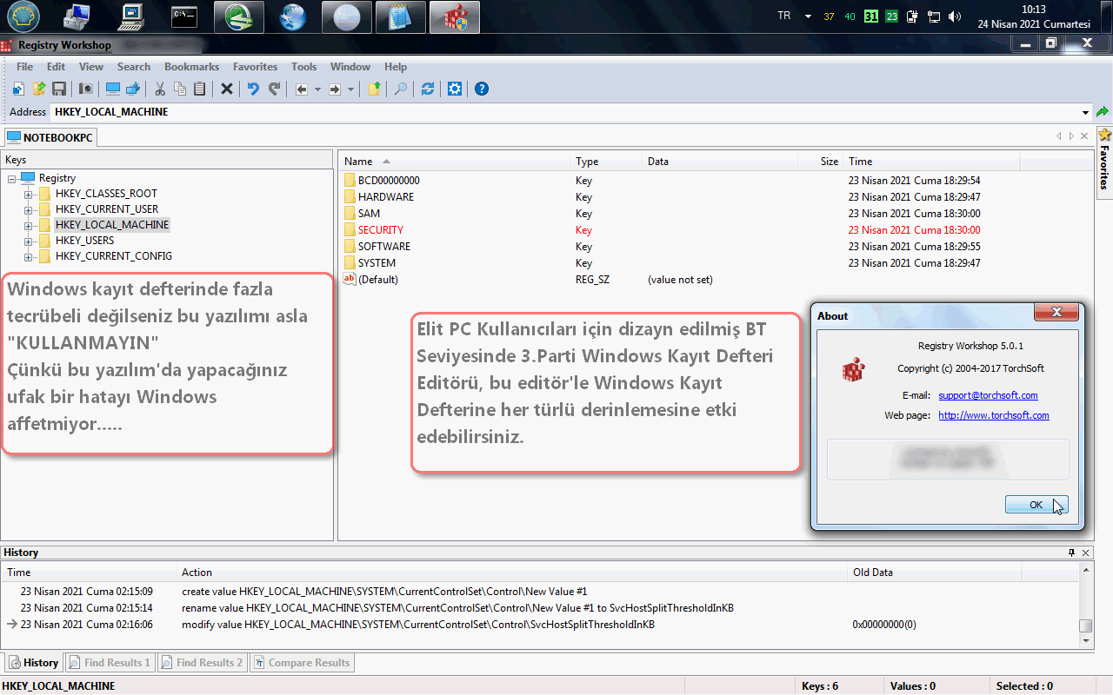Click the Refresh toolbar icon
Viewport: 1113px width, 695px height.
[x=428, y=89]
